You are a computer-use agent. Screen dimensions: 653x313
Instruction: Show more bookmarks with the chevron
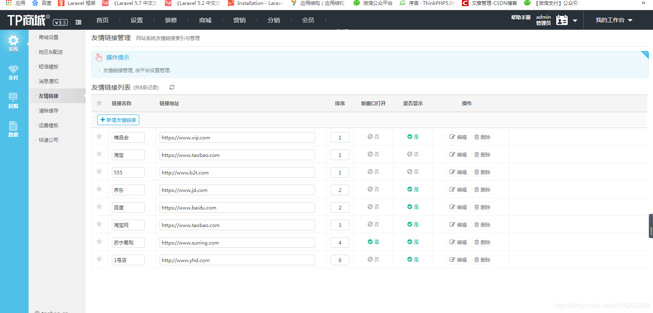644,3
